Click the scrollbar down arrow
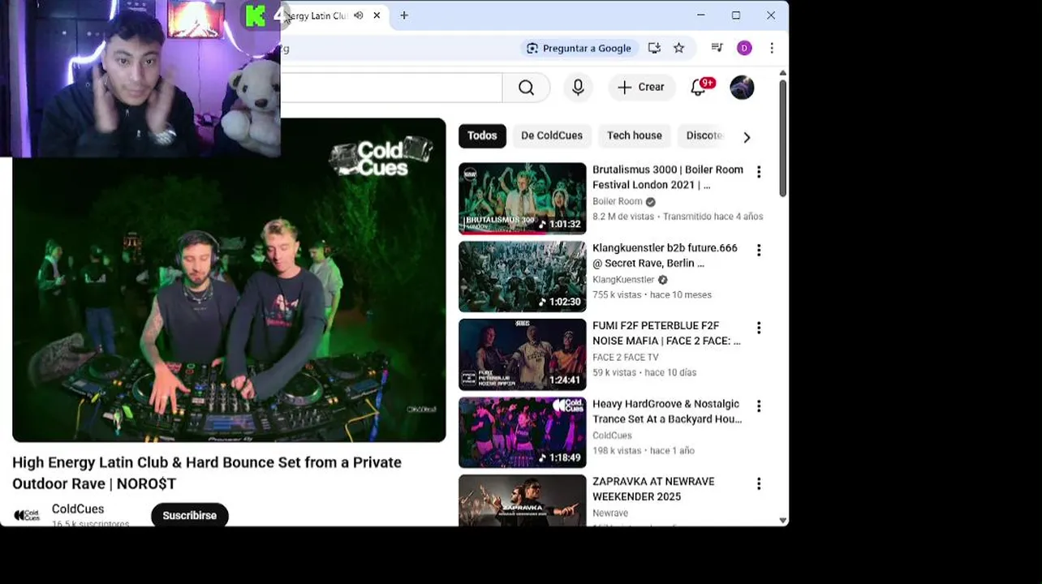Viewport: 1042px width, 584px height. (782, 520)
